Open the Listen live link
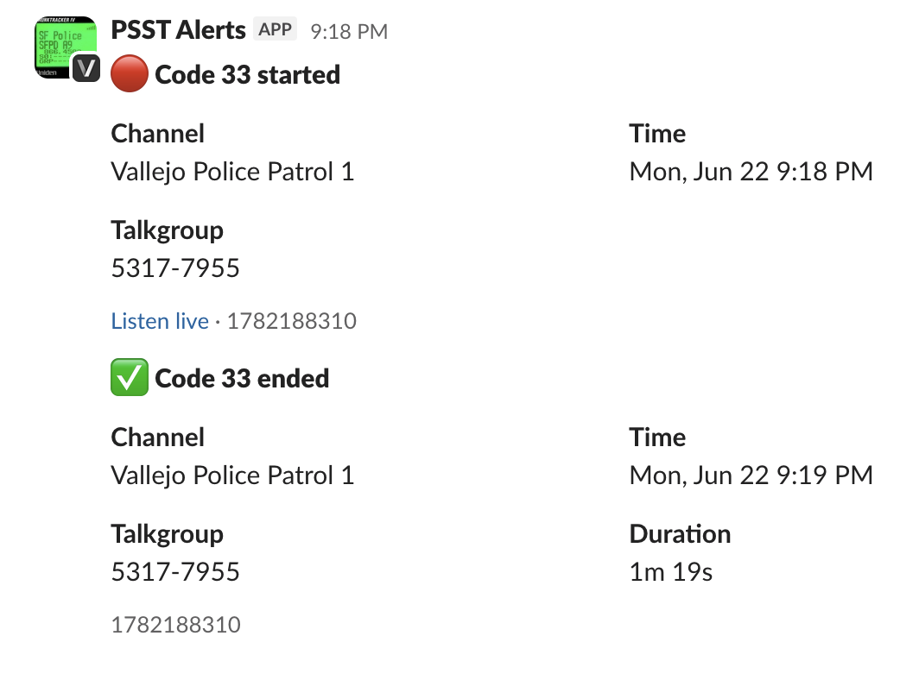919x680 pixels. (160, 321)
